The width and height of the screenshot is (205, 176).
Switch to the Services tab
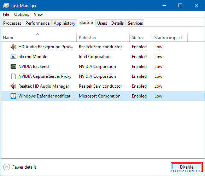click(x=135, y=23)
